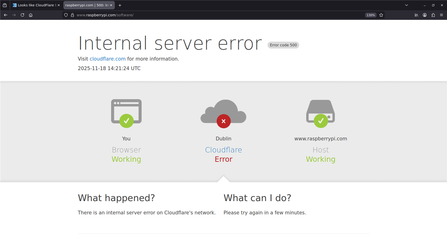Click the host server icon with checkmark
Image resolution: width=447 pixels, height=242 pixels.
click(321, 113)
